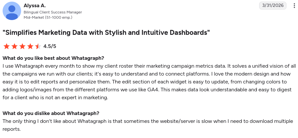Click the first rating star
298x138 pixels.
click(x=7, y=46)
